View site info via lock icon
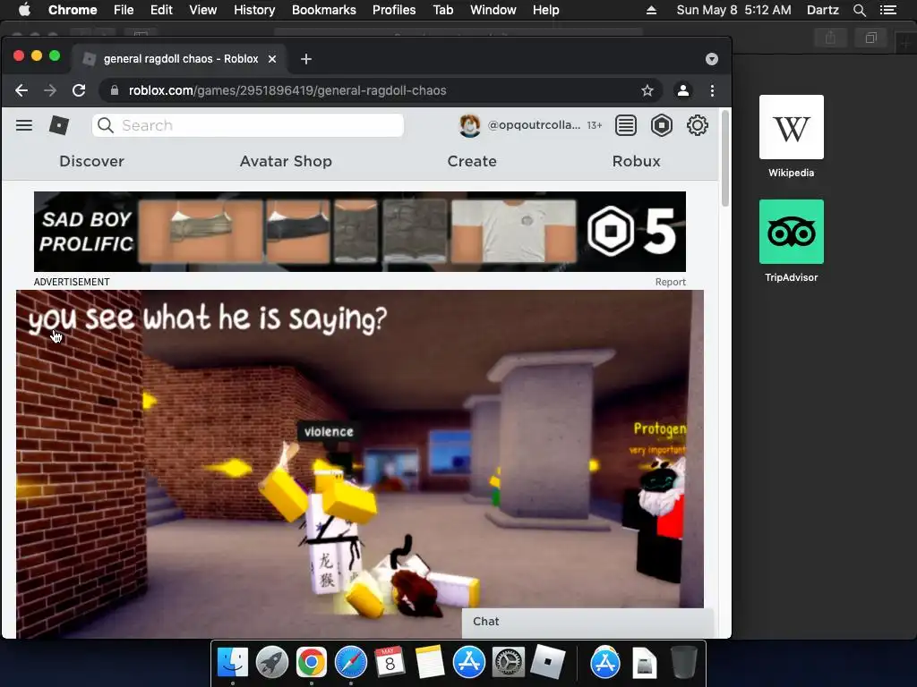917x687 pixels. point(115,90)
